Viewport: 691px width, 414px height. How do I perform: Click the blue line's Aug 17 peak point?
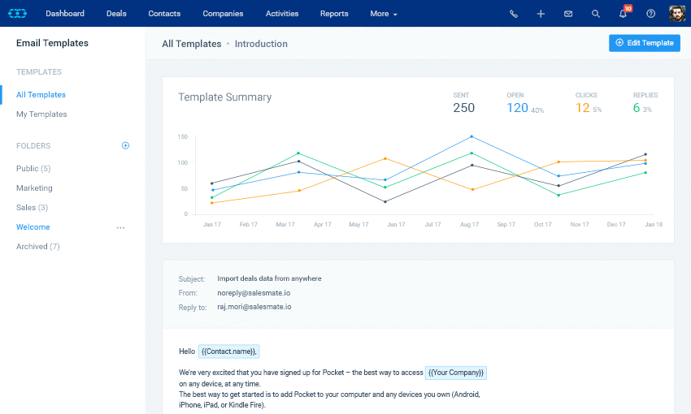[x=472, y=137]
